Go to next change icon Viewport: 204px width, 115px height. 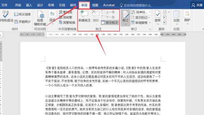click(165, 23)
